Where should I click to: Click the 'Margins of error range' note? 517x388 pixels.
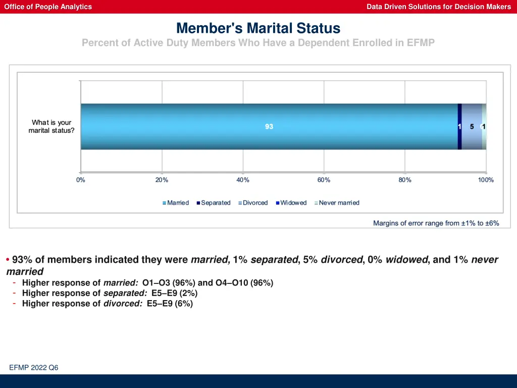[x=436, y=223]
